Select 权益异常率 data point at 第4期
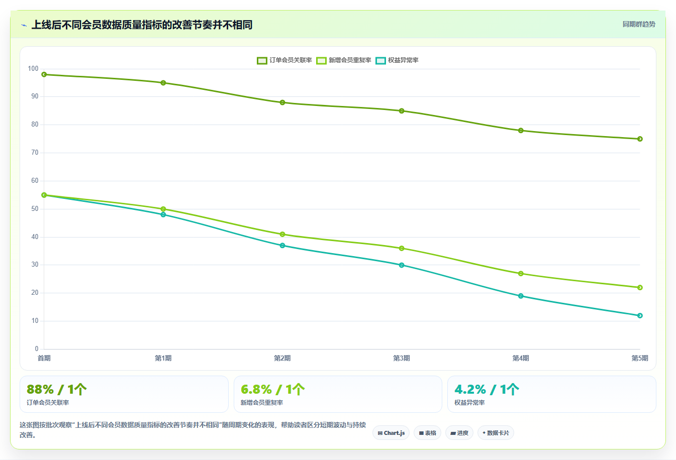Viewport: 676px width, 460px height. 521,296
